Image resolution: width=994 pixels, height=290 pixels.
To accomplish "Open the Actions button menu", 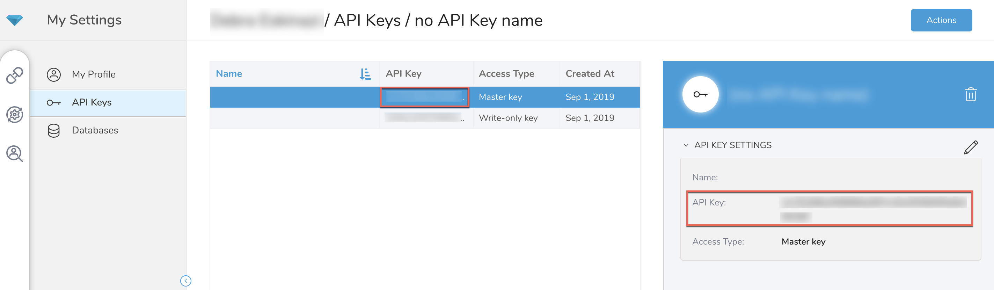I will [x=941, y=20].
